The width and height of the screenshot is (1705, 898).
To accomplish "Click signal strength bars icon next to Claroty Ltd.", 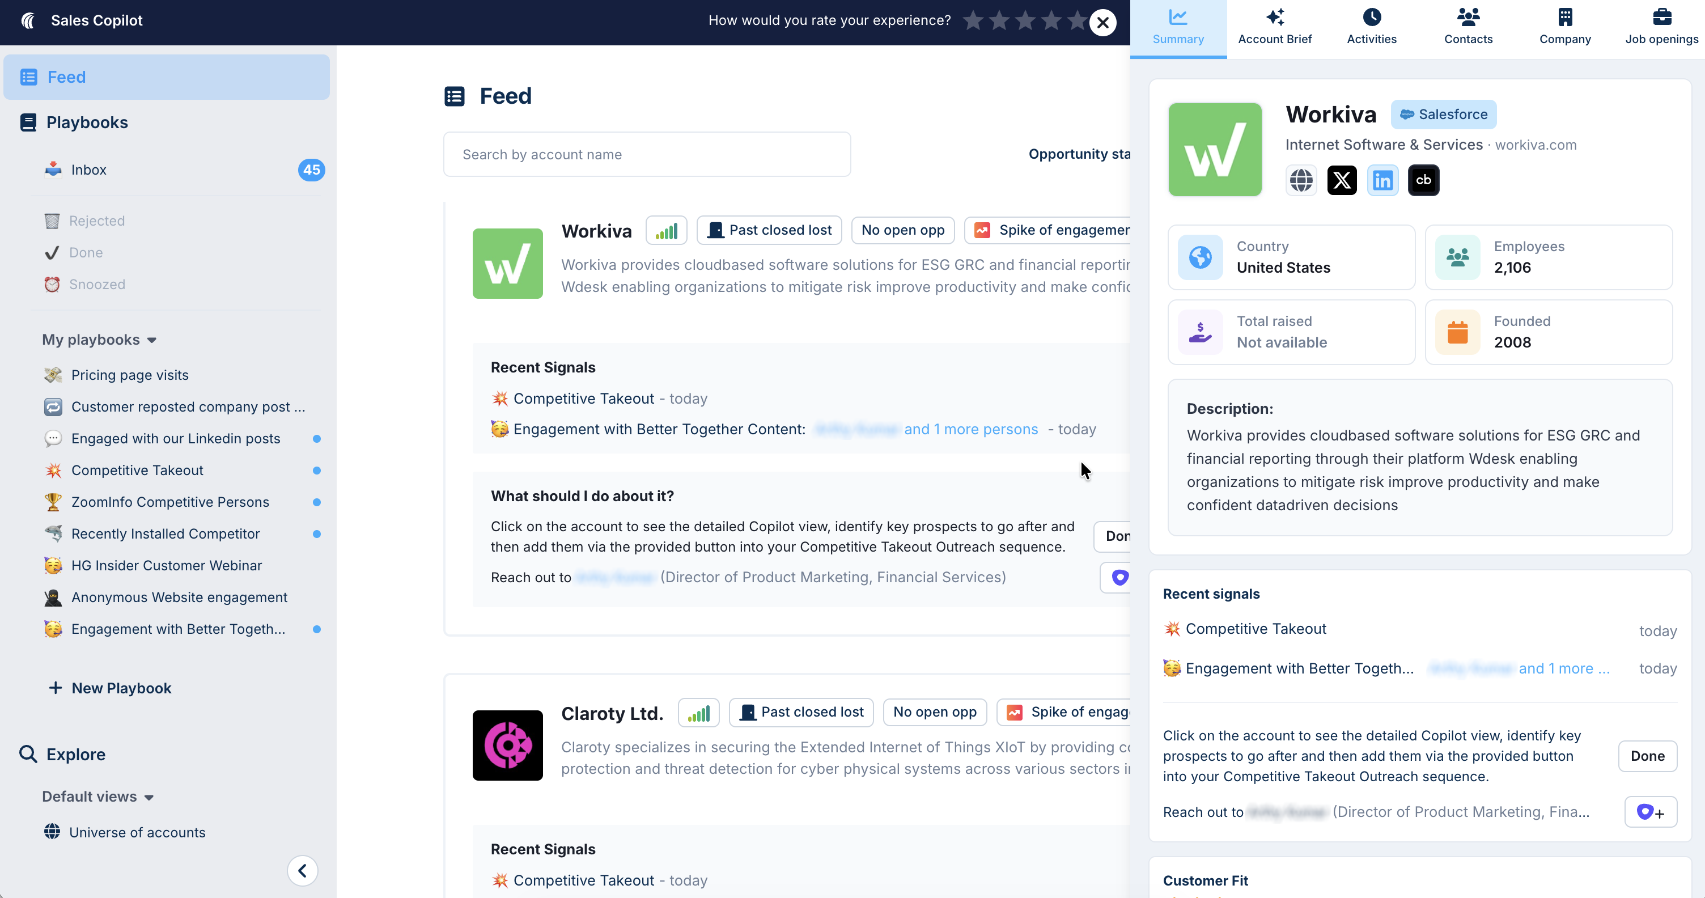I will [698, 713].
